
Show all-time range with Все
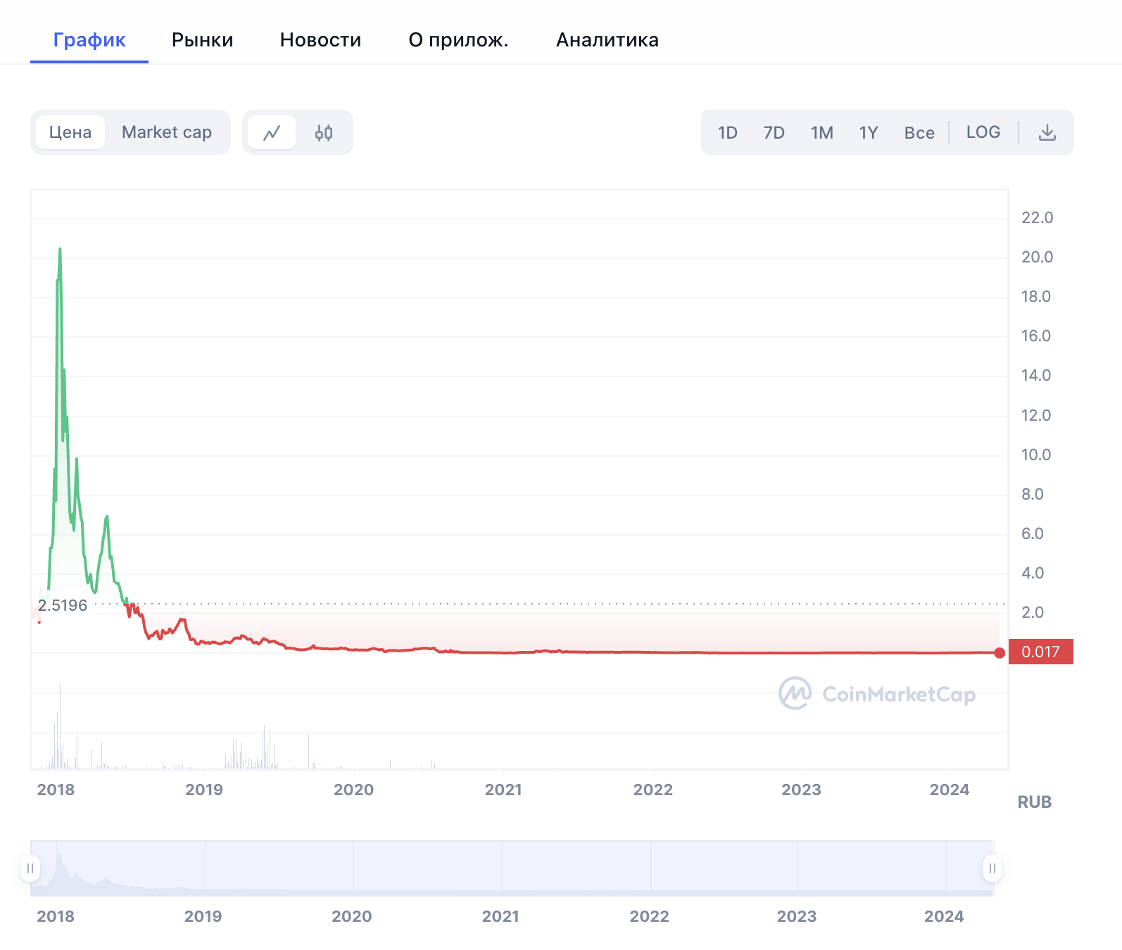click(919, 132)
